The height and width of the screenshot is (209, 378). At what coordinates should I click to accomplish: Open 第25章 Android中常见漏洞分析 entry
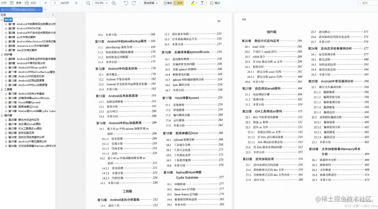(x=28, y=142)
